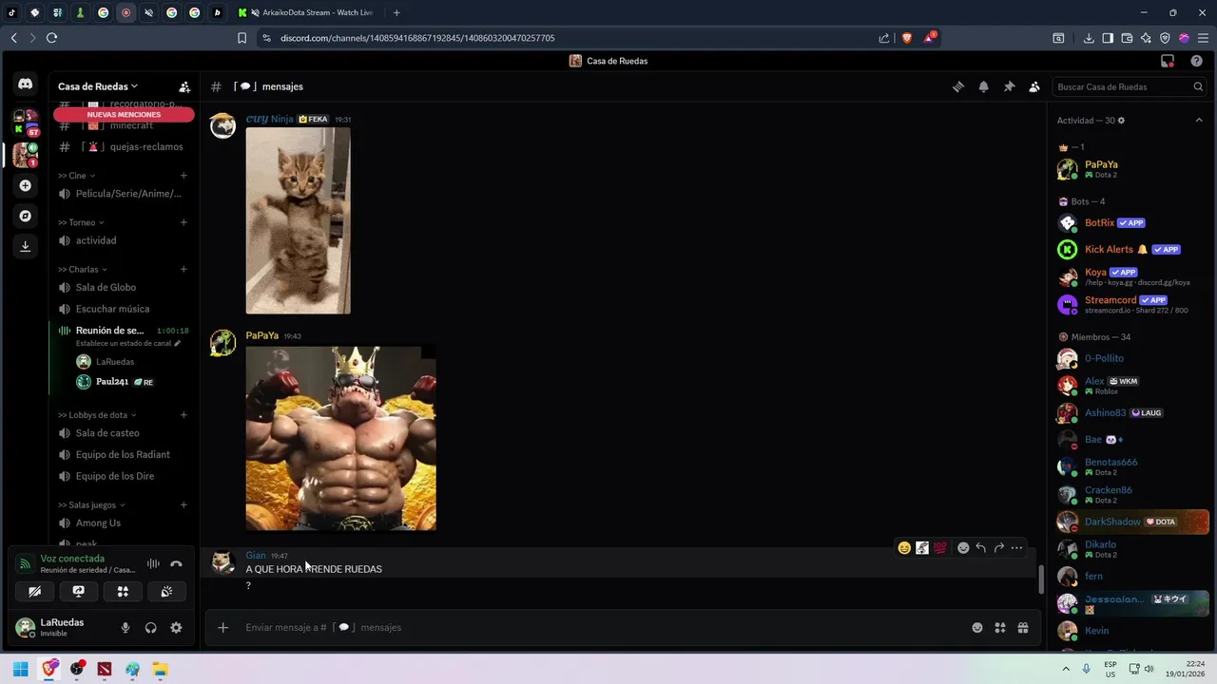
Task: Open PaPaYa's muscular king image
Action: point(340,437)
